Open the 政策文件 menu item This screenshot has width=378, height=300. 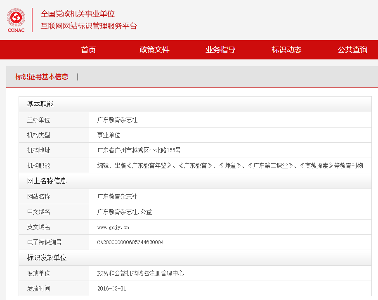pyautogui.click(x=154, y=50)
